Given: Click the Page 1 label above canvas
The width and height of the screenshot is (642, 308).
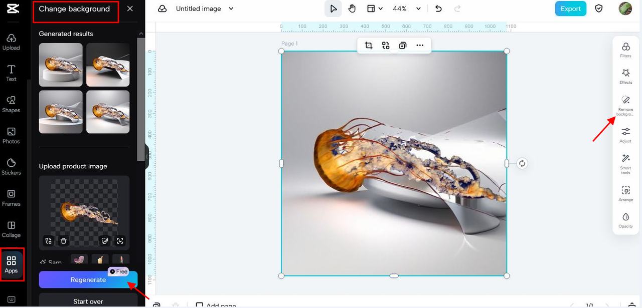Looking at the screenshot, I should [289, 44].
